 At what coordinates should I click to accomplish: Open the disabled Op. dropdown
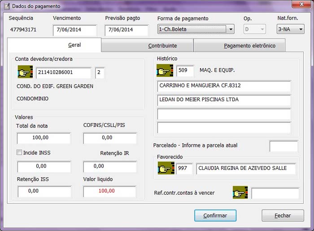point(262,30)
